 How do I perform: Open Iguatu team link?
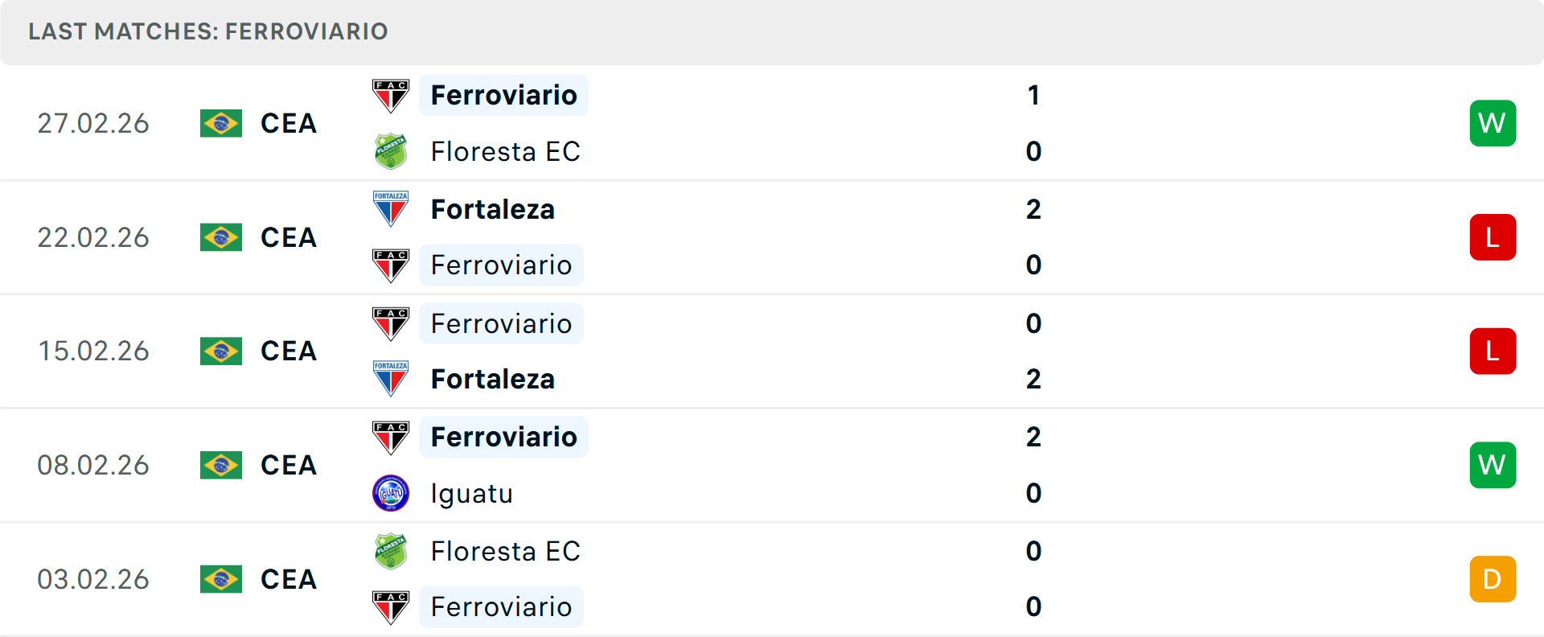coord(472,493)
